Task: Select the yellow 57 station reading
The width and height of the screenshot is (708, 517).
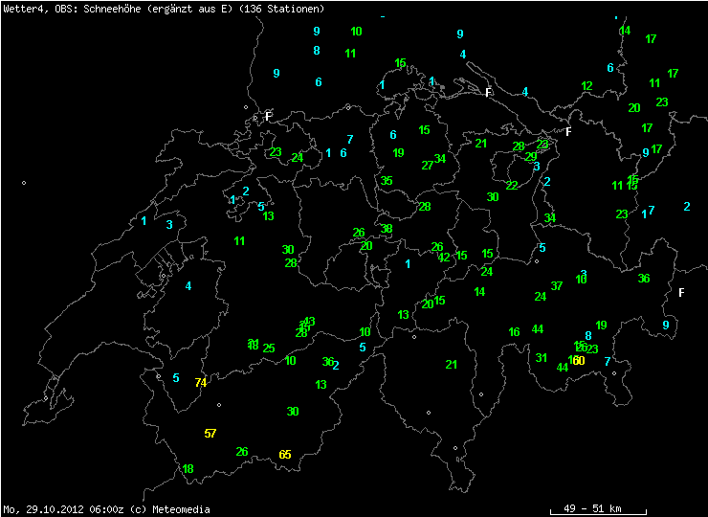Action: pyautogui.click(x=210, y=434)
